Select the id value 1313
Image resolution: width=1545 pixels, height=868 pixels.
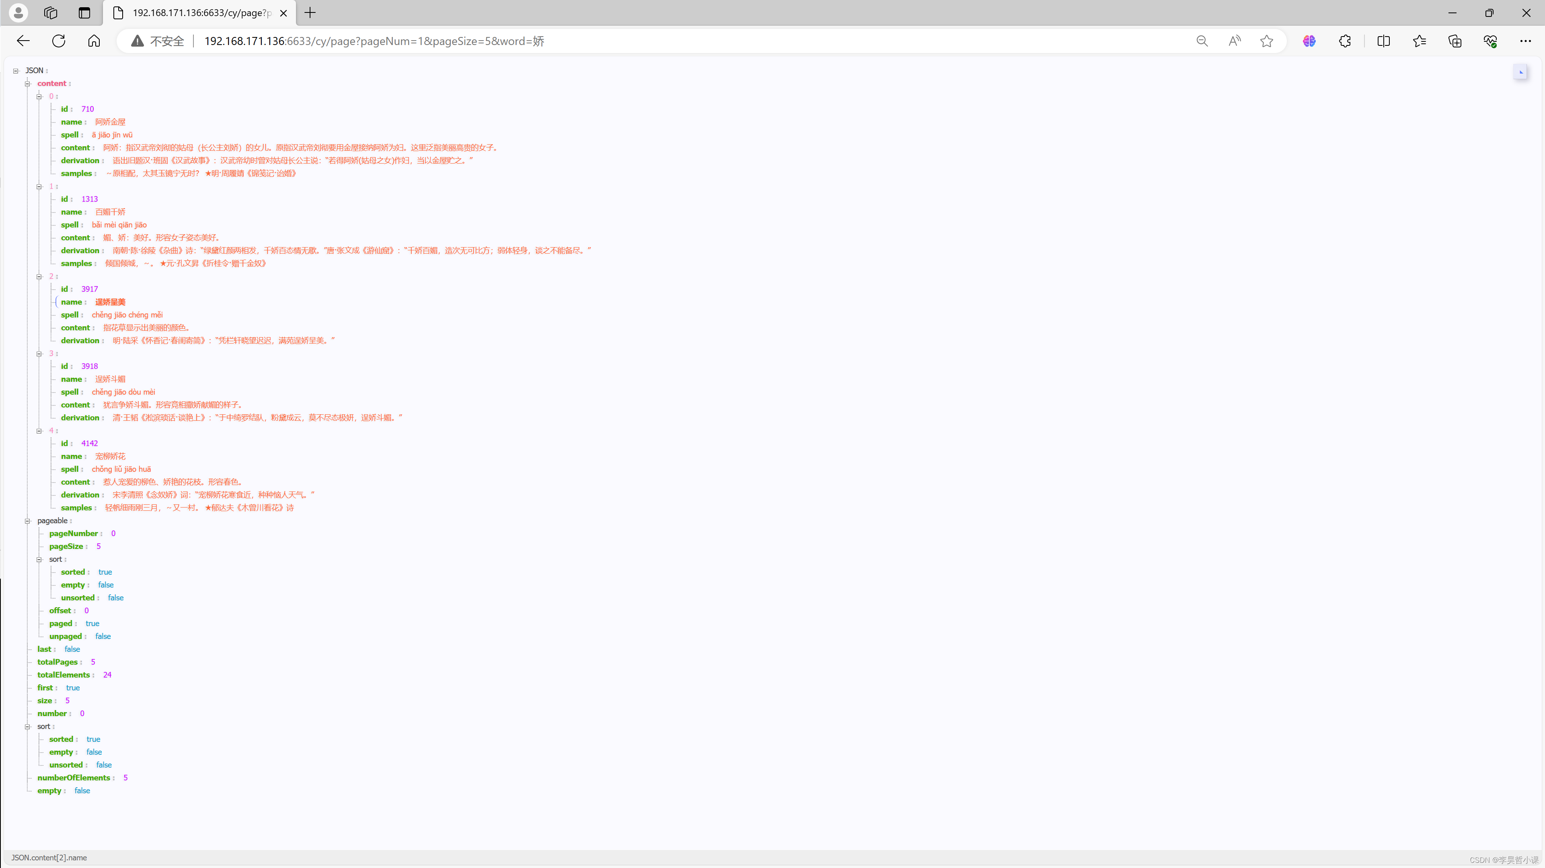click(89, 199)
